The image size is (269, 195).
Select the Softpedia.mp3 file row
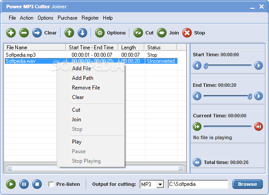click(x=91, y=55)
